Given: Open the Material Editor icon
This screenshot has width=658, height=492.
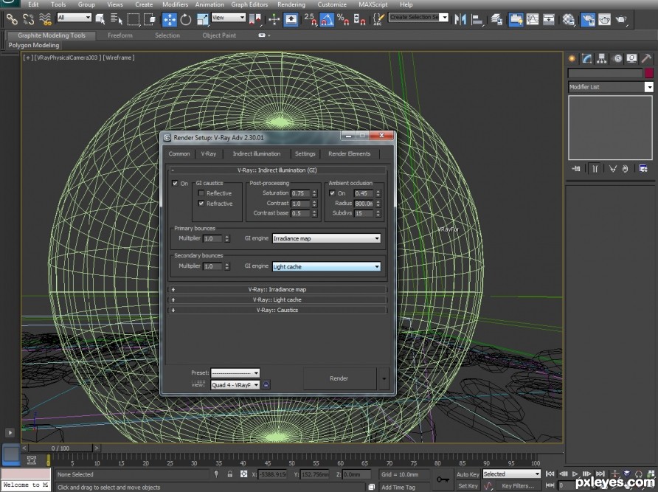Looking at the screenshot, I should [569, 19].
